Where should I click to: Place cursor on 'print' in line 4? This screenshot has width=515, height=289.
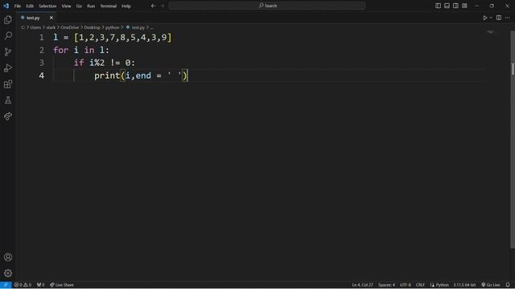(107, 75)
